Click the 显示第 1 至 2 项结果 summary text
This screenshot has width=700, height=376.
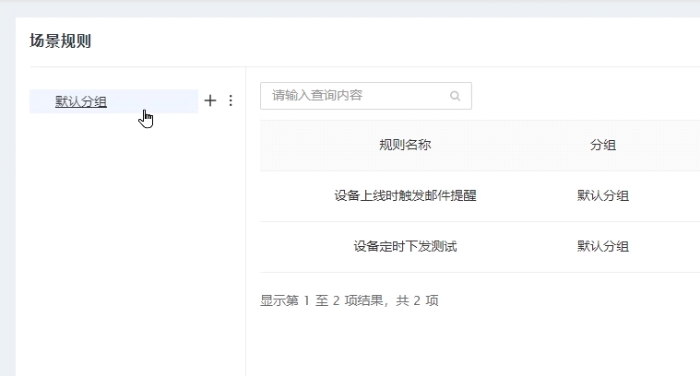pos(350,300)
